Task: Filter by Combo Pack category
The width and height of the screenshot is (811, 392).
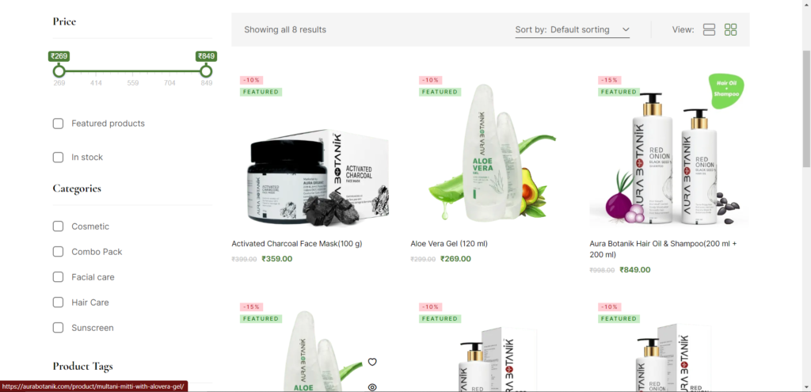Action: pos(58,252)
